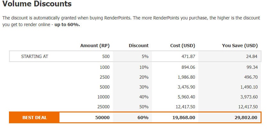Click the You Save (USD) column header

click(240, 46)
